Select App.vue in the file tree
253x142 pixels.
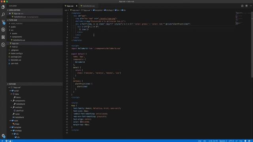point(15,43)
